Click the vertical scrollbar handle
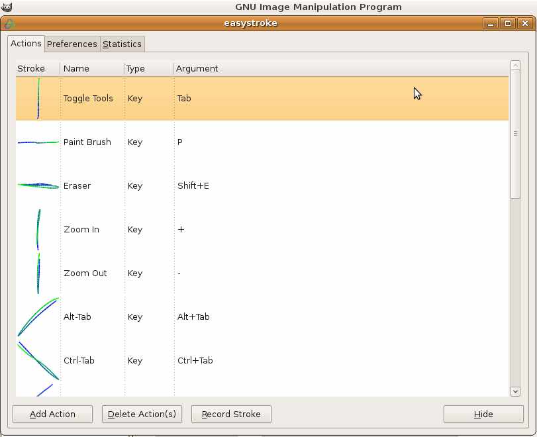Image resolution: width=537 pixels, height=437 pixels. 515,134
